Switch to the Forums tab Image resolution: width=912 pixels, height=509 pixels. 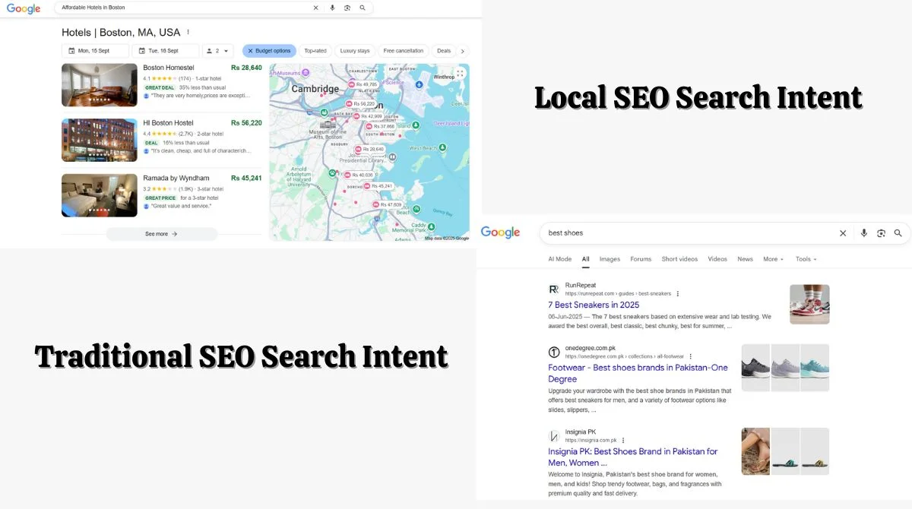click(x=641, y=259)
